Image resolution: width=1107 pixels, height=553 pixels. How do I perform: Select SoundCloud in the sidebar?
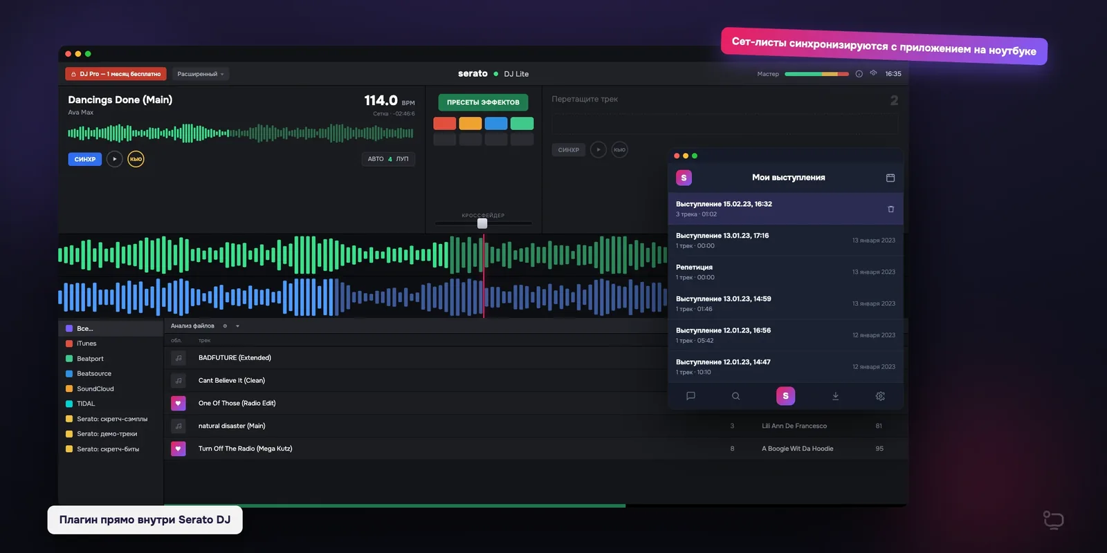click(x=111, y=389)
